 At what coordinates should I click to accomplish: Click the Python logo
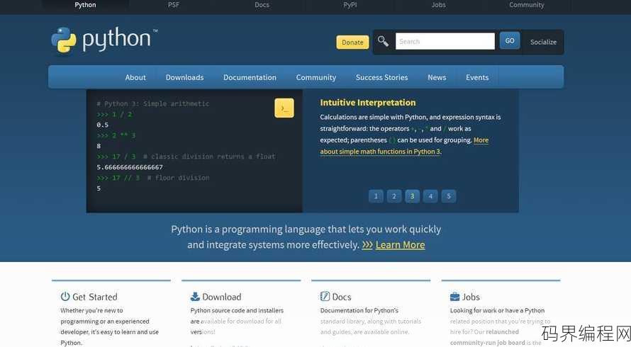pos(104,40)
